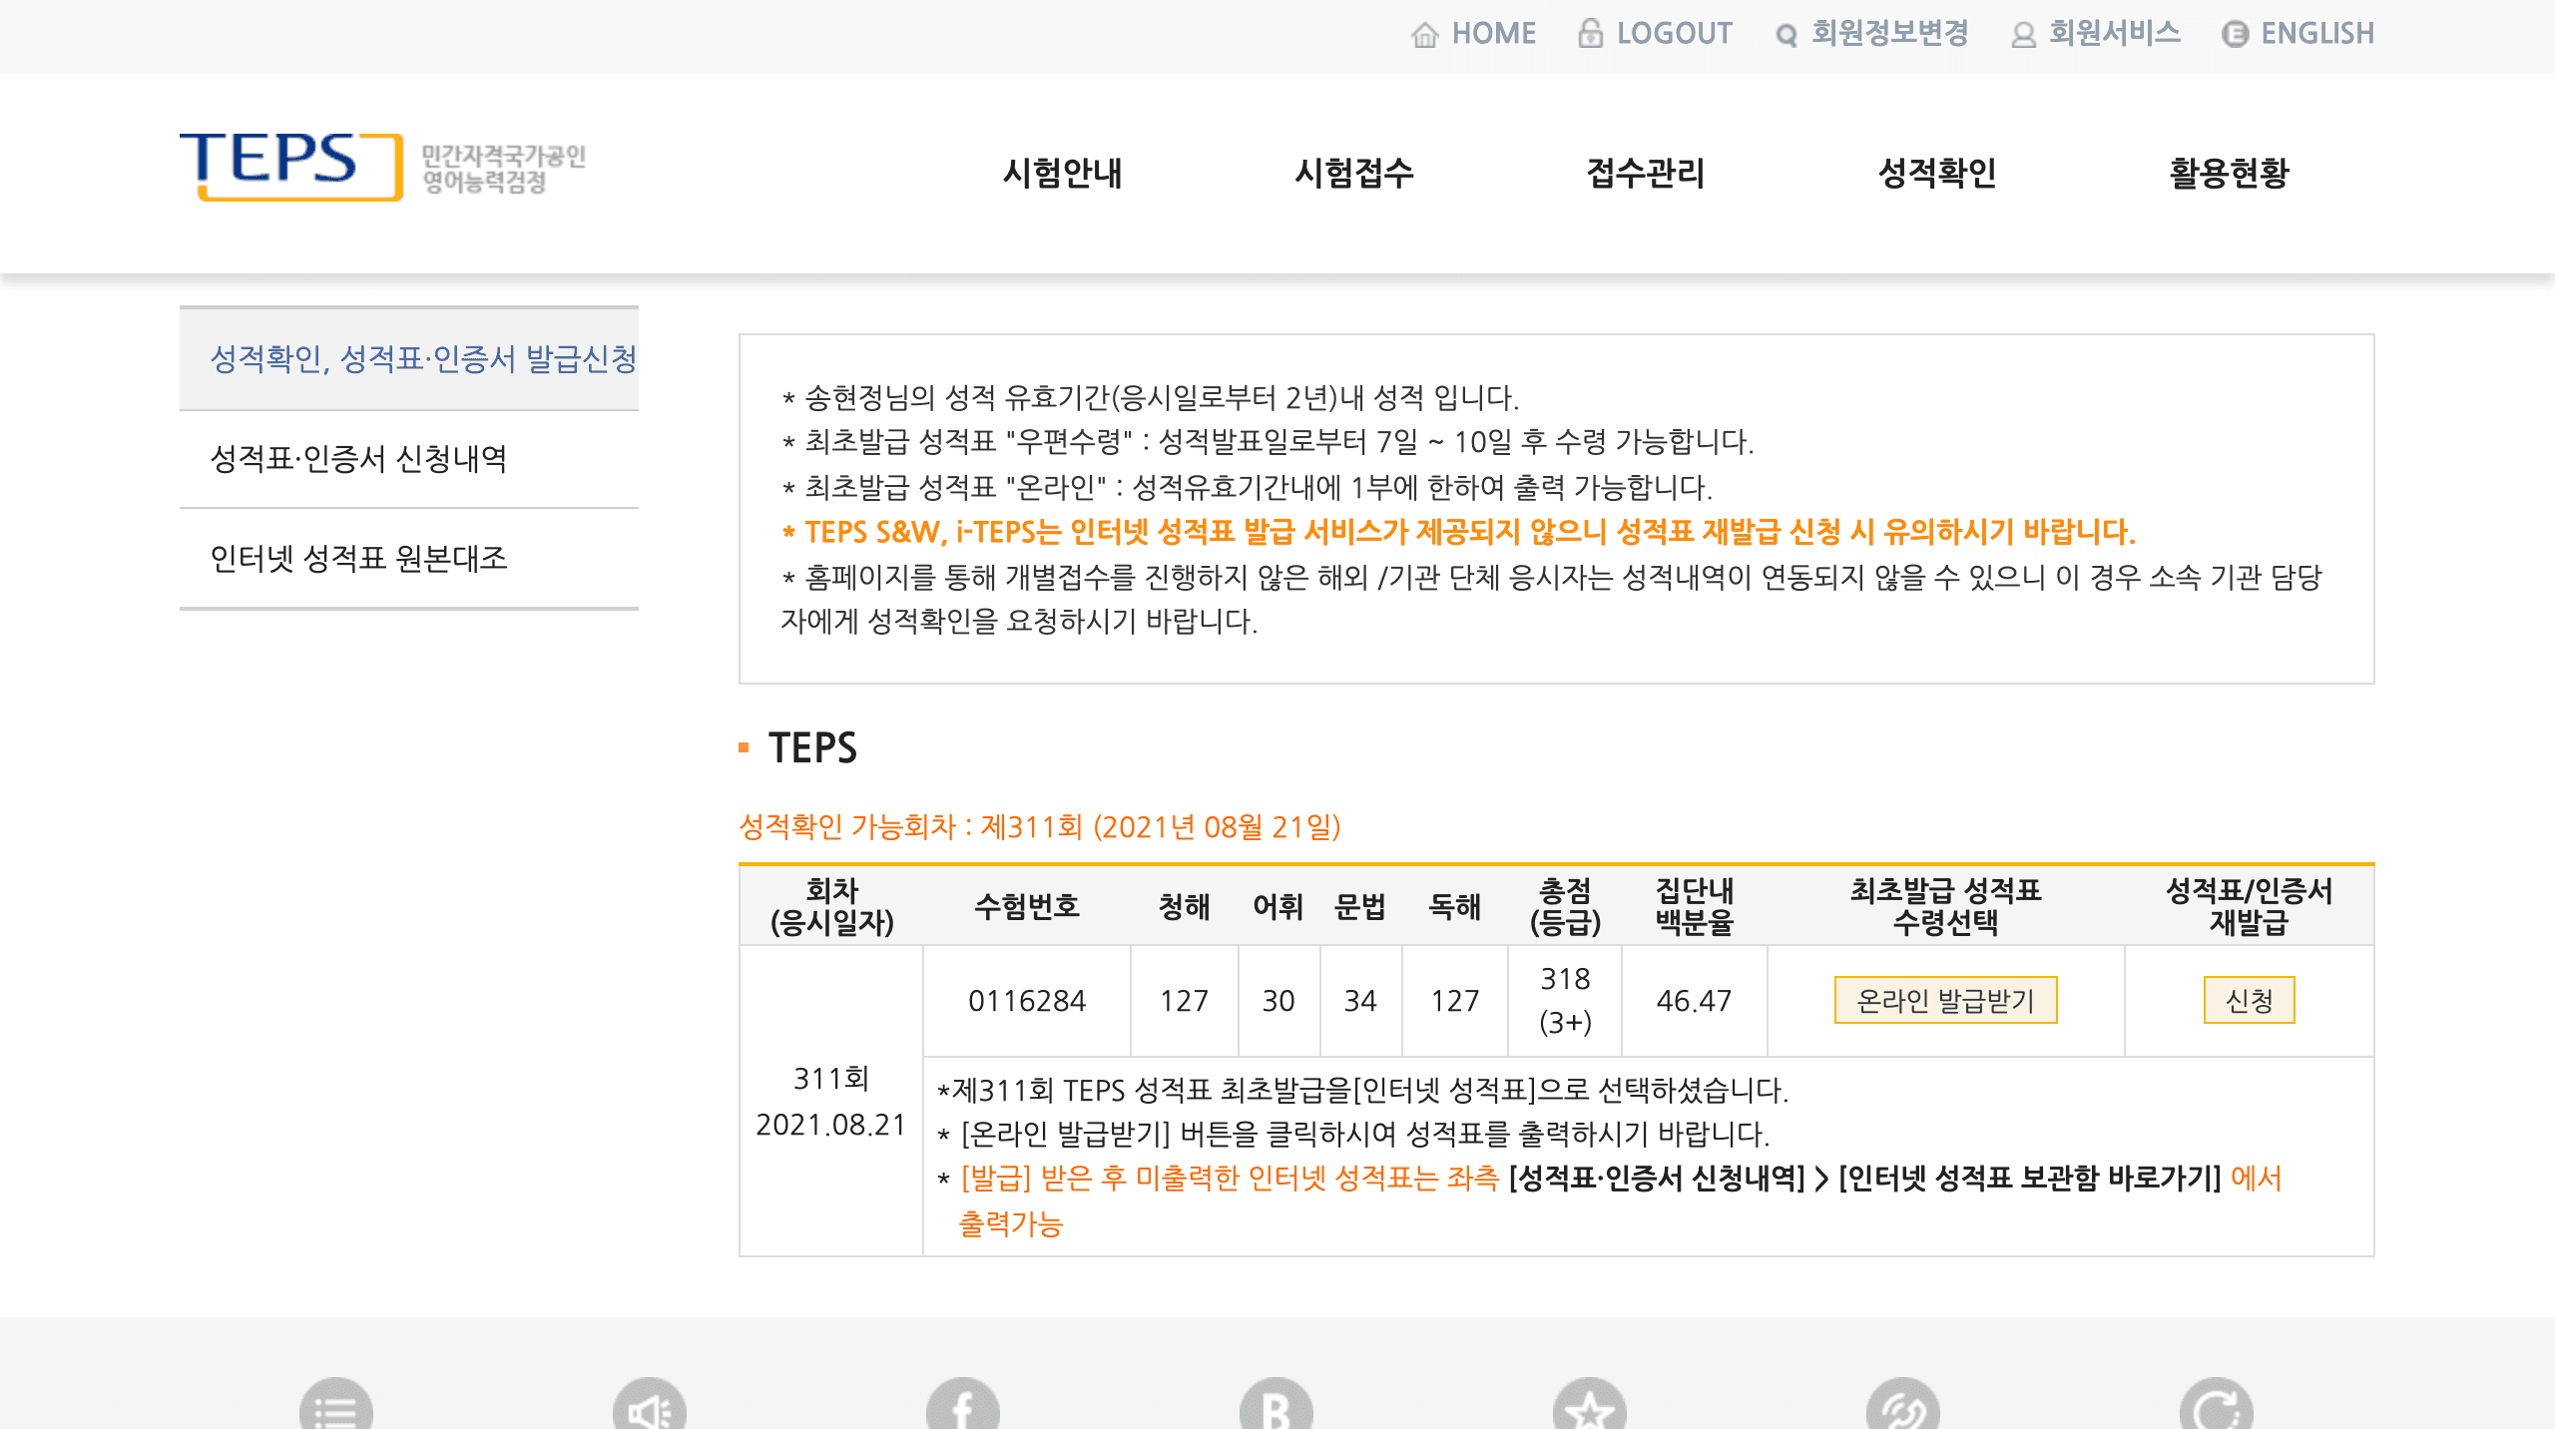2555x1429 pixels.
Task: Open 회원서비스 link
Action: click(2114, 34)
